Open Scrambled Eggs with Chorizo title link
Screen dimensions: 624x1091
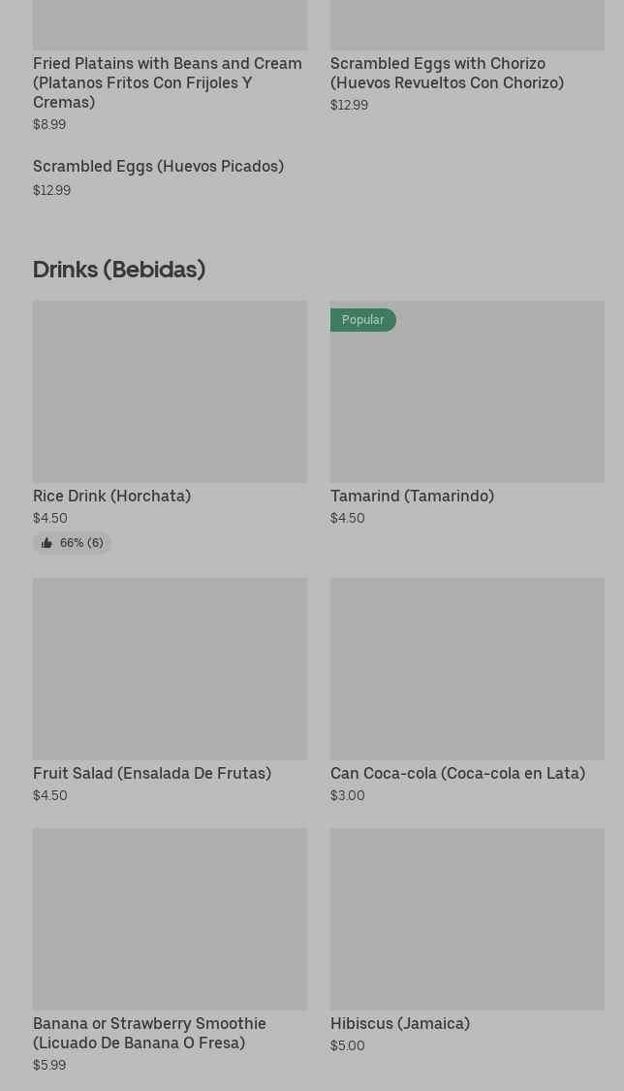447,73
